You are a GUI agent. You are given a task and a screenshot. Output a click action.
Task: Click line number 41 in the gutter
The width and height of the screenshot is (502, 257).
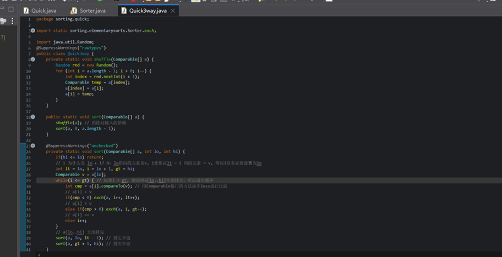pyautogui.click(x=29, y=250)
